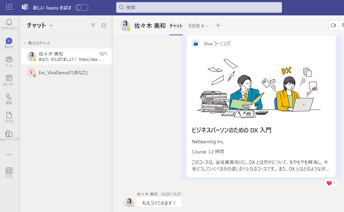The height and width of the screenshot is (212, 344).
Task: Open the アプリ apps store
Action: 9,173
